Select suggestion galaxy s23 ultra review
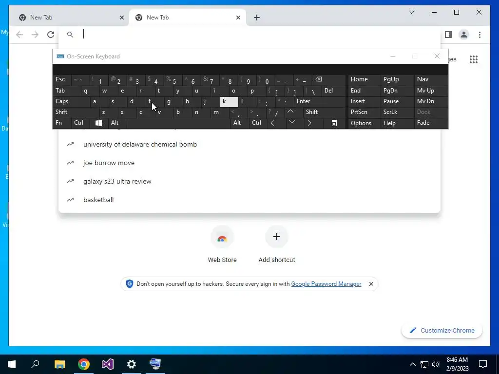Image resolution: width=499 pixels, height=374 pixels. pos(249,181)
